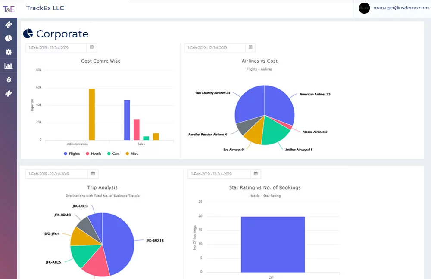This screenshot has height=279, width=431.
Task: Toggle Hotels series in chart legend
Action: 94,153
